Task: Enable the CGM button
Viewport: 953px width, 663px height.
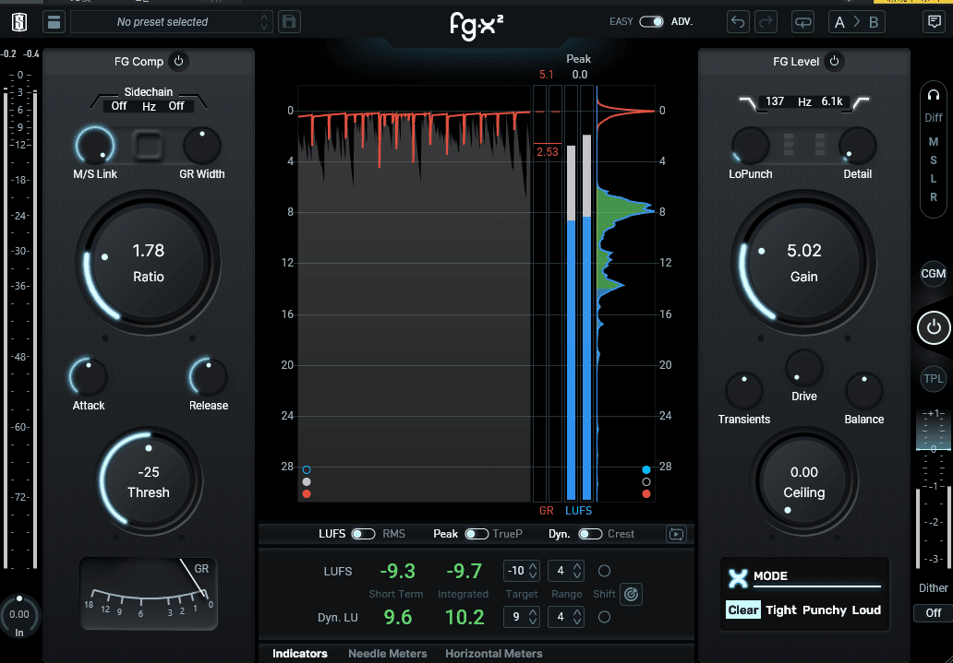Action: click(x=933, y=274)
